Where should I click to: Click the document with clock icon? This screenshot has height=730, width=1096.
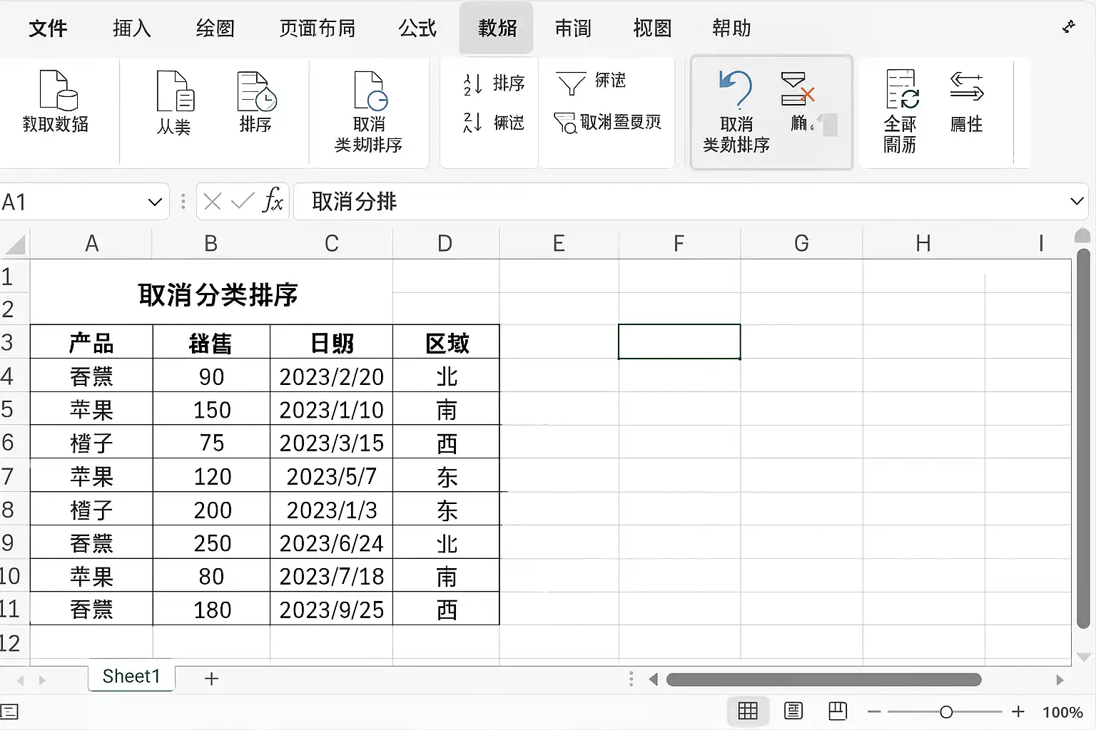click(256, 91)
